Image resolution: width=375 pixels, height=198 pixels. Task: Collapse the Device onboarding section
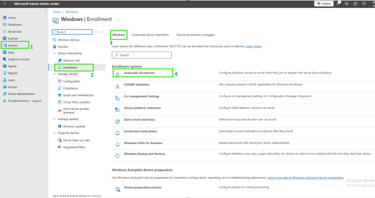54,53
